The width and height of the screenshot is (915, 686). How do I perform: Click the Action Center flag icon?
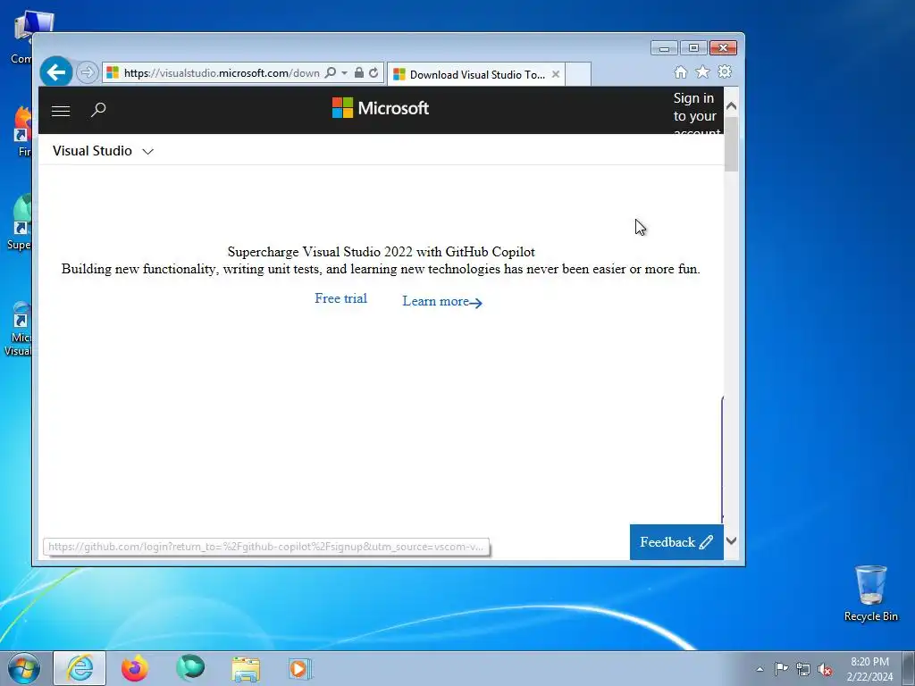click(x=781, y=669)
